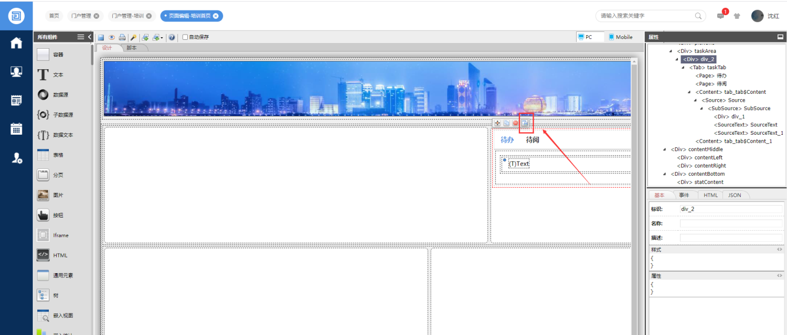Switch to the 脚本 tab

(132, 48)
